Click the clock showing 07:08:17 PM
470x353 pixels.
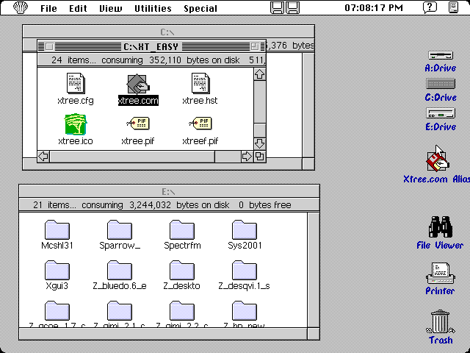[374, 8]
